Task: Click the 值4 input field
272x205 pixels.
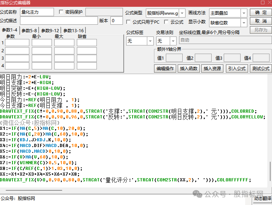Action: pos(261,58)
